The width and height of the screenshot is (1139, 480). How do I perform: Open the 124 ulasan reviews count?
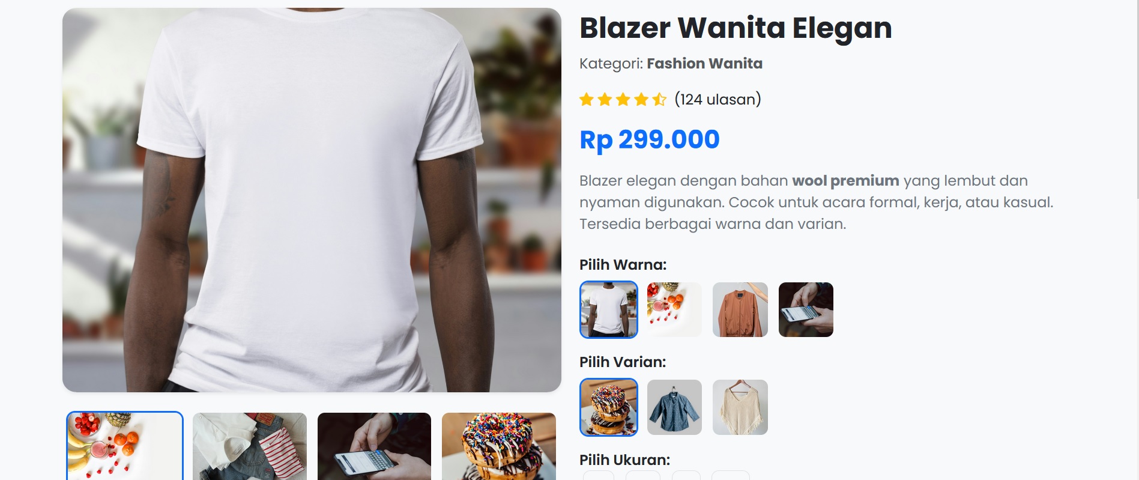(718, 99)
